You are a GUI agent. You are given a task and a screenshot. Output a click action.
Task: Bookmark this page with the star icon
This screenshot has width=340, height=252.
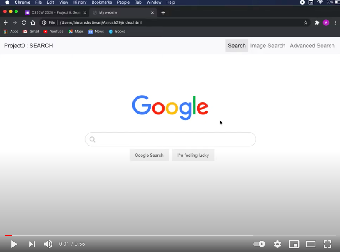(306, 22)
